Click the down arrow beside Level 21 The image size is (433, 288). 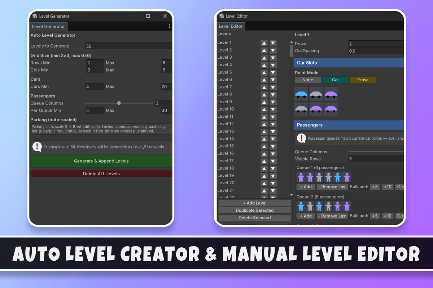coord(273,191)
